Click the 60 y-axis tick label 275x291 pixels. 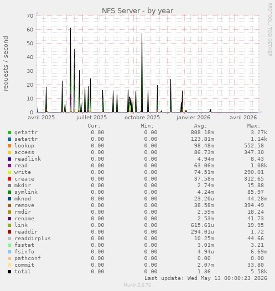[30, 29]
